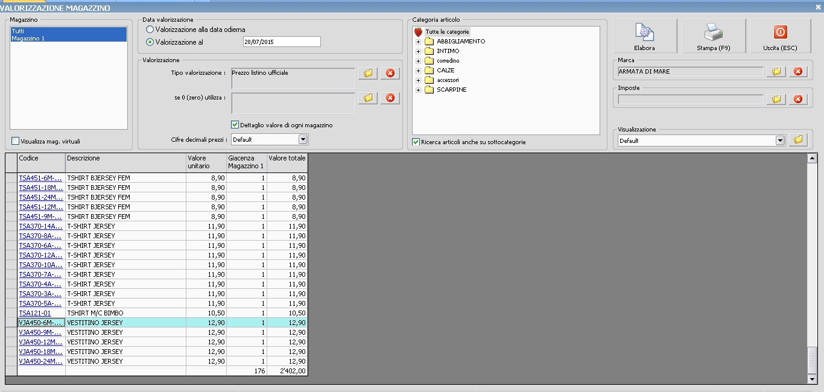The image size is (824, 392).
Task: Click the Uscita (ESC) exit button
Action: click(780, 36)
